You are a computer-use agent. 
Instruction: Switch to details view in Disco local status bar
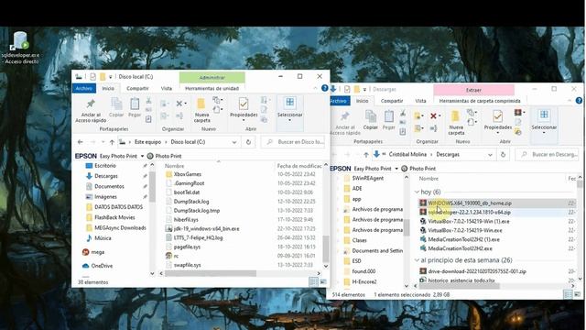313,281
